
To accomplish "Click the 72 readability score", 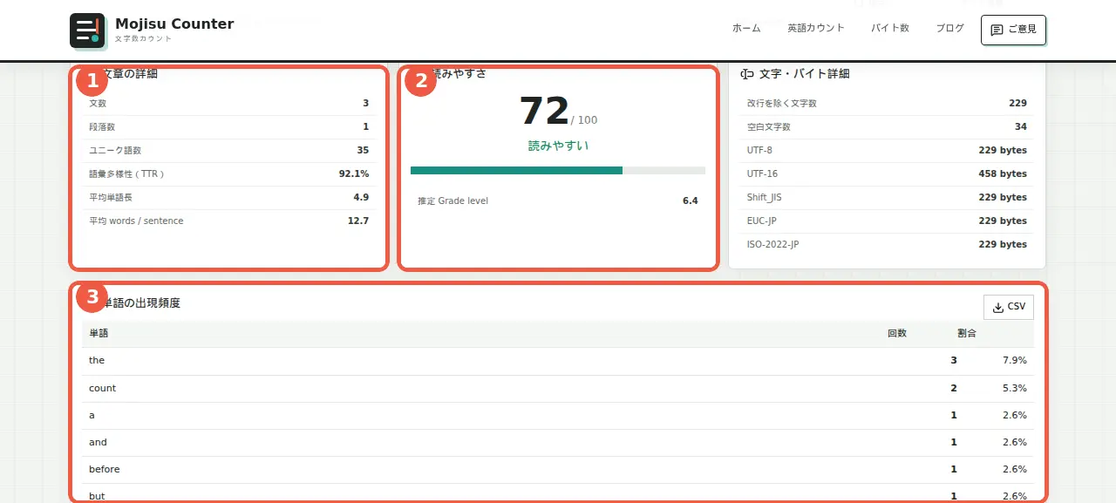I will click(x=544, y=112).
